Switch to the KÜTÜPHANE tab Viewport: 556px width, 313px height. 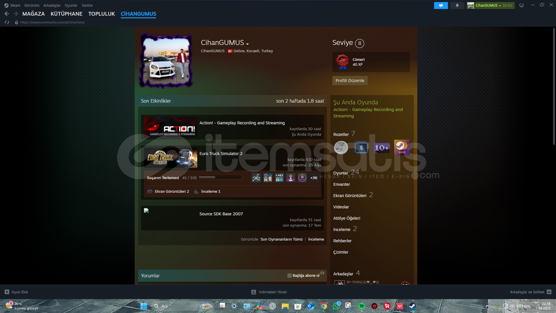[x=67, y=14]
